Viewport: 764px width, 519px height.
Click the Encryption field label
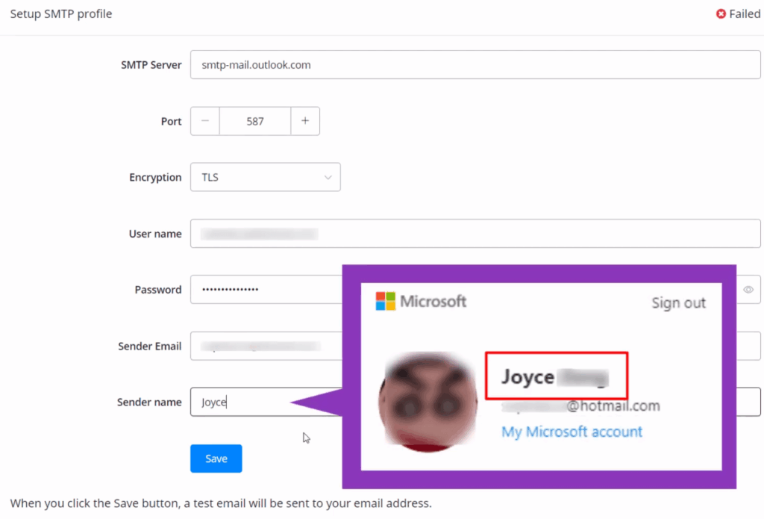pos(155,178)
